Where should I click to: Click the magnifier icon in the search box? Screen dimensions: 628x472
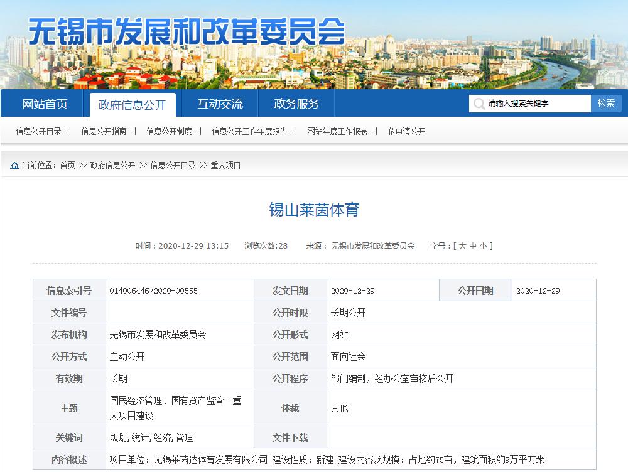(x=480, y=103)
